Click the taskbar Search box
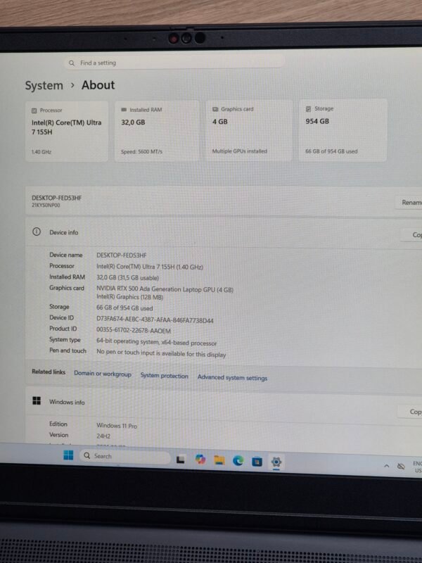This screenshot has height=563, width=422. pyautogui.click(x=124, y=456)
